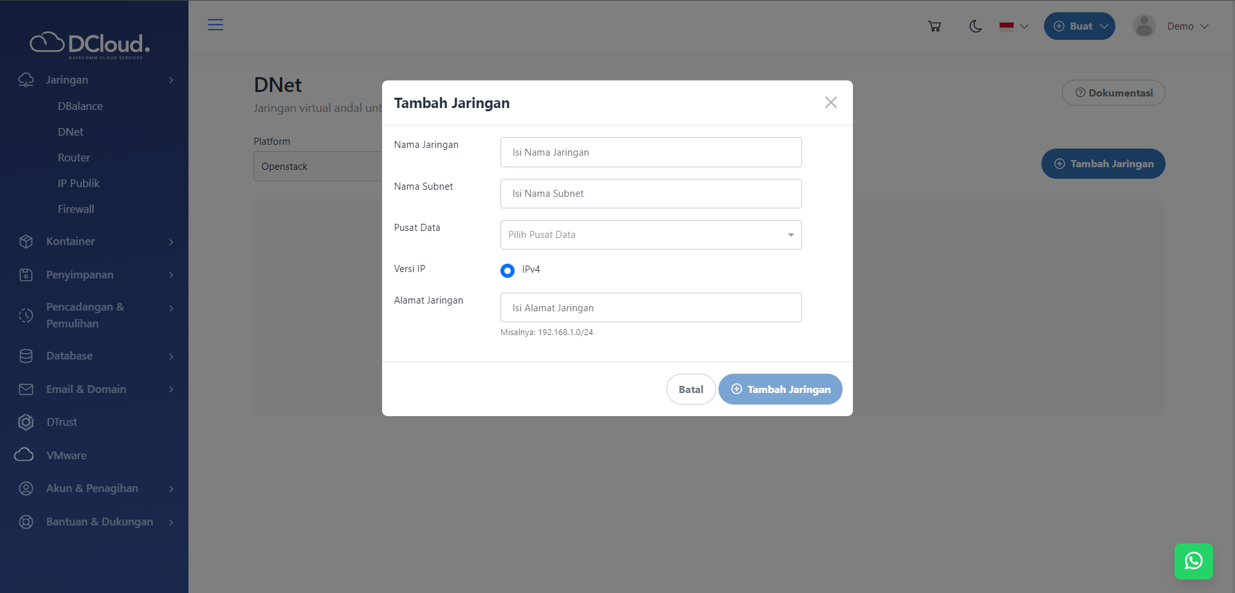Close the Tambah Jaringan dialog
1235x593 pixels.
tap(830, 102)
